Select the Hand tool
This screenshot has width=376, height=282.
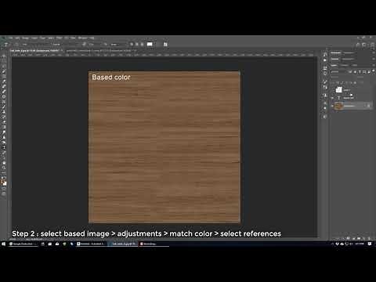point(4,162)
